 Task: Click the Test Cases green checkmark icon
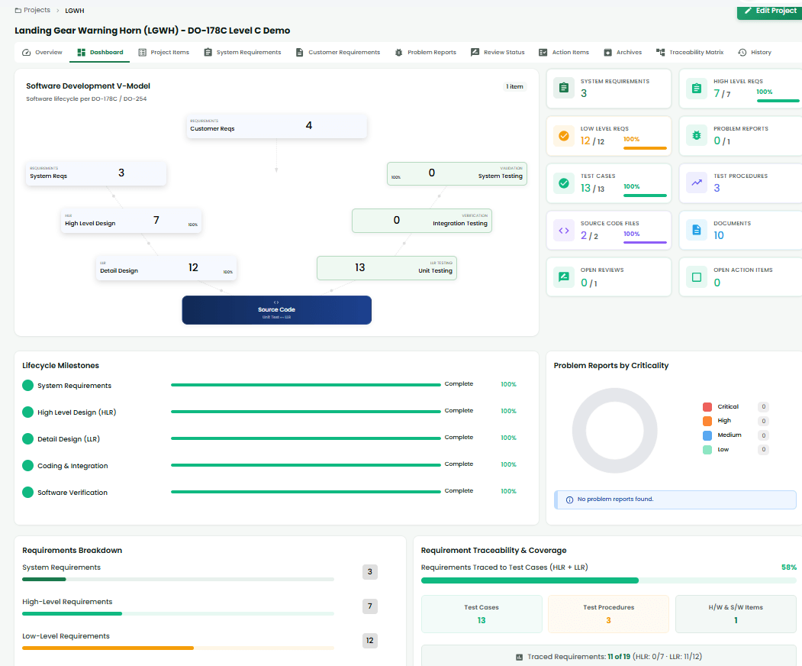click(564, 183)
